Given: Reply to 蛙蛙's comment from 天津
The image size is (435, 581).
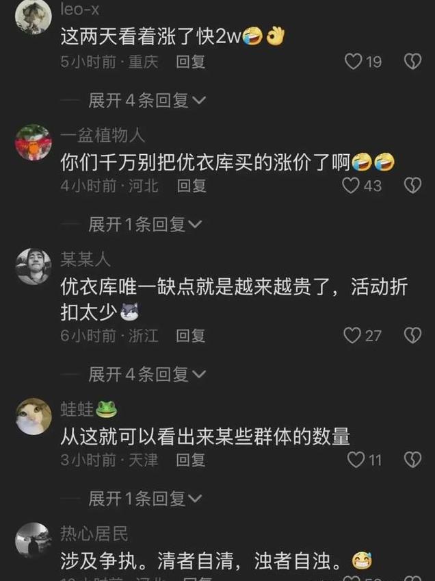Looking at the screenshot, I should pyautogui.click(x=190, y=460).
